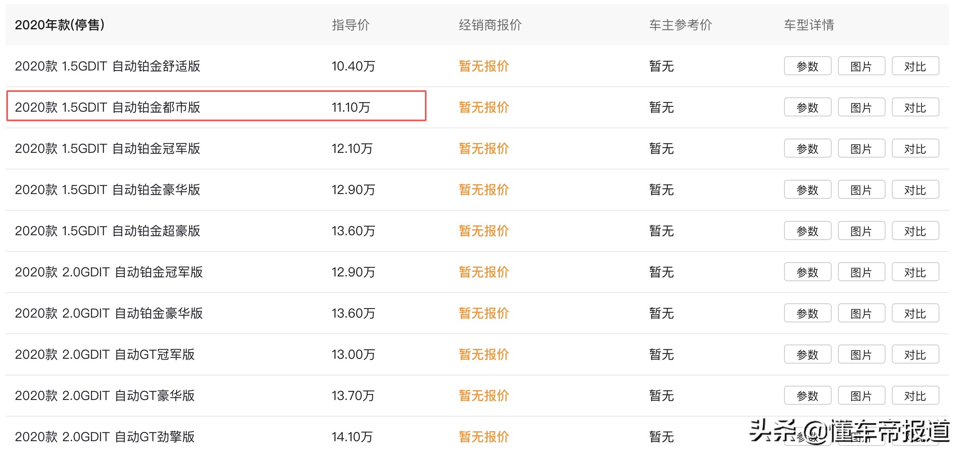View 图片 for 2.0GDIT 自动铂金豪华版
Image resolution: width=964 pixels, height=457 pixels.
861,313
